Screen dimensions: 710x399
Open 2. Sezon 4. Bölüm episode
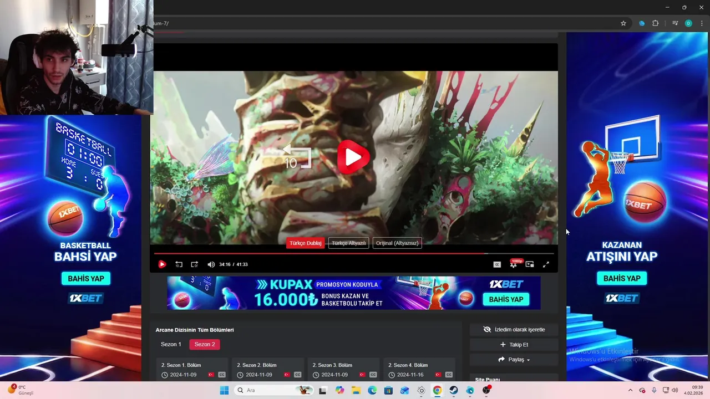[419, 370]
